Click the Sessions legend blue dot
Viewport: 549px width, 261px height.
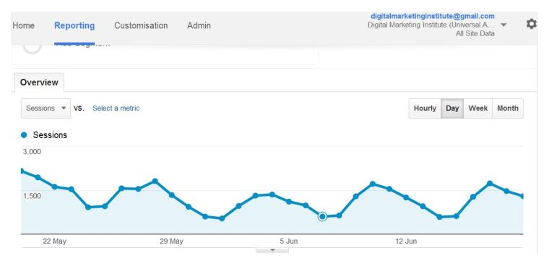(x=24, y=135)
